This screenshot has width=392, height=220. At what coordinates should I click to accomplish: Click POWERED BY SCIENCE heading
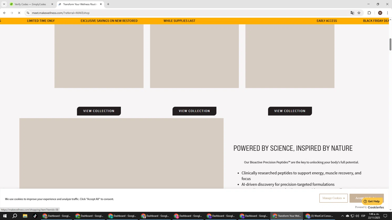293,148
